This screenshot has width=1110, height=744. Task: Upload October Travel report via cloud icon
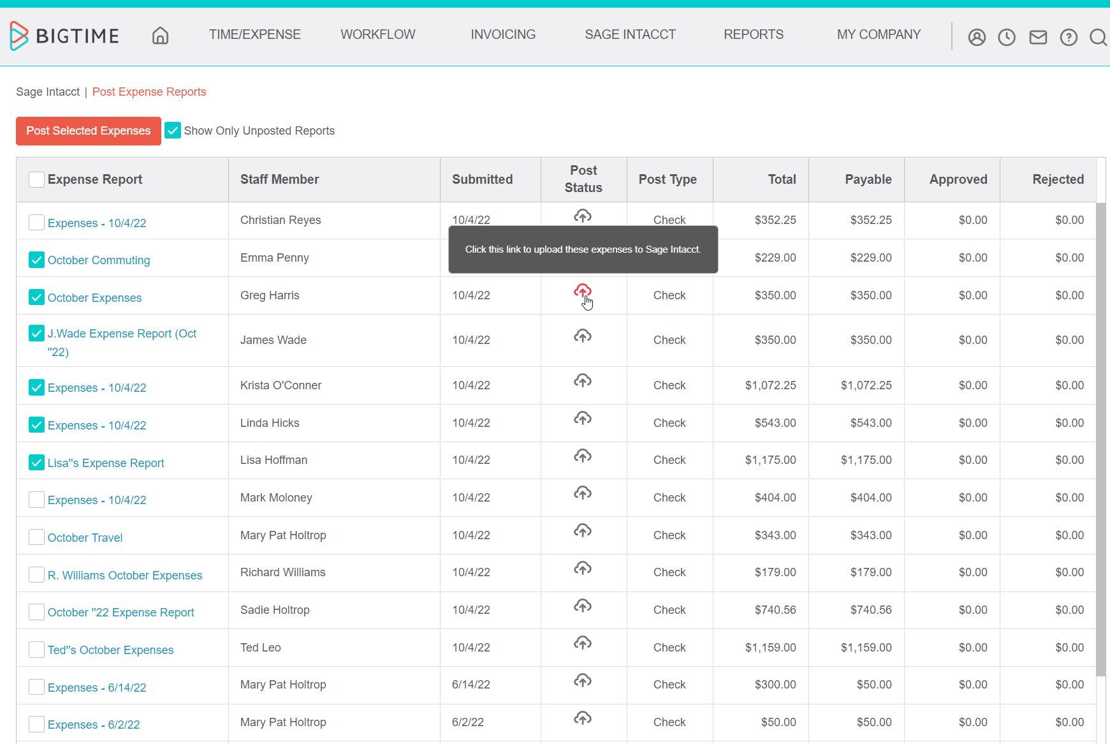583,531
